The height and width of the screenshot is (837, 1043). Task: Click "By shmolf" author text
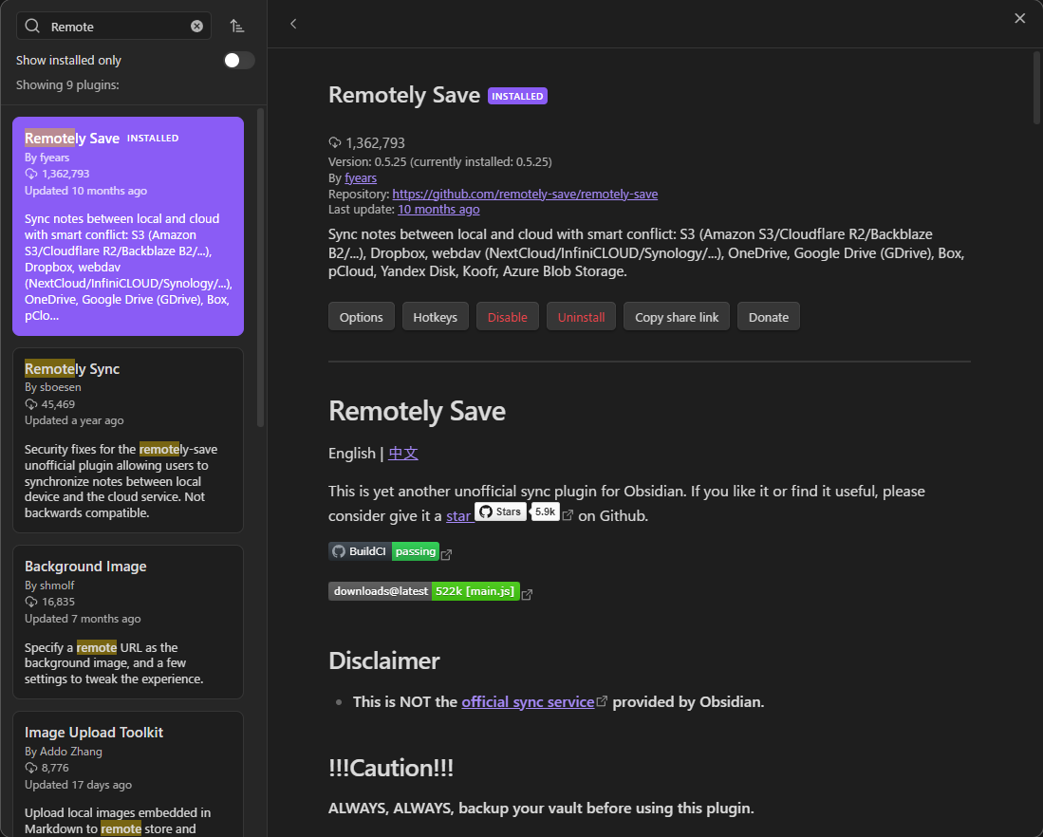click(x=49, y=585)
